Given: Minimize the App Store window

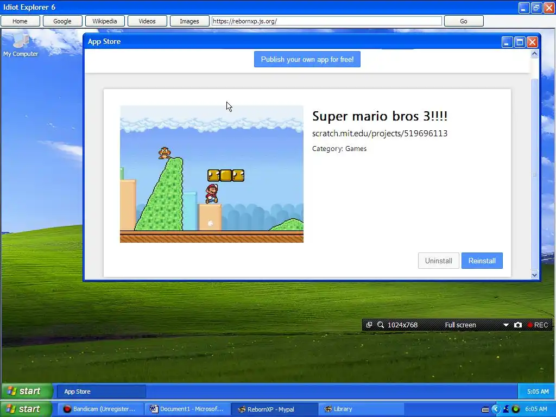Looking at the screenshot, I should (507, 42).
